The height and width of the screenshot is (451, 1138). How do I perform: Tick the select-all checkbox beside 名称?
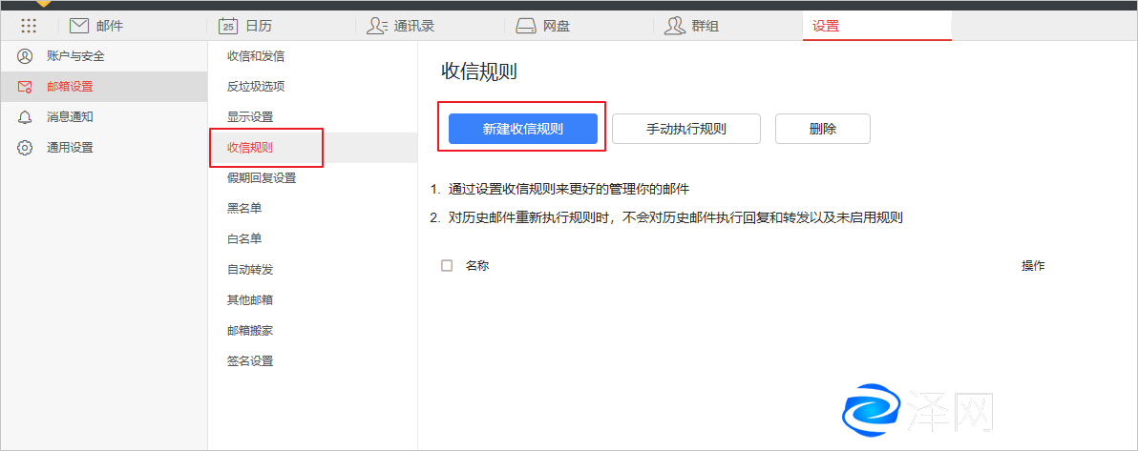(x=447, y=266)
